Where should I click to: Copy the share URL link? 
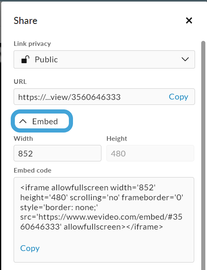179,97
